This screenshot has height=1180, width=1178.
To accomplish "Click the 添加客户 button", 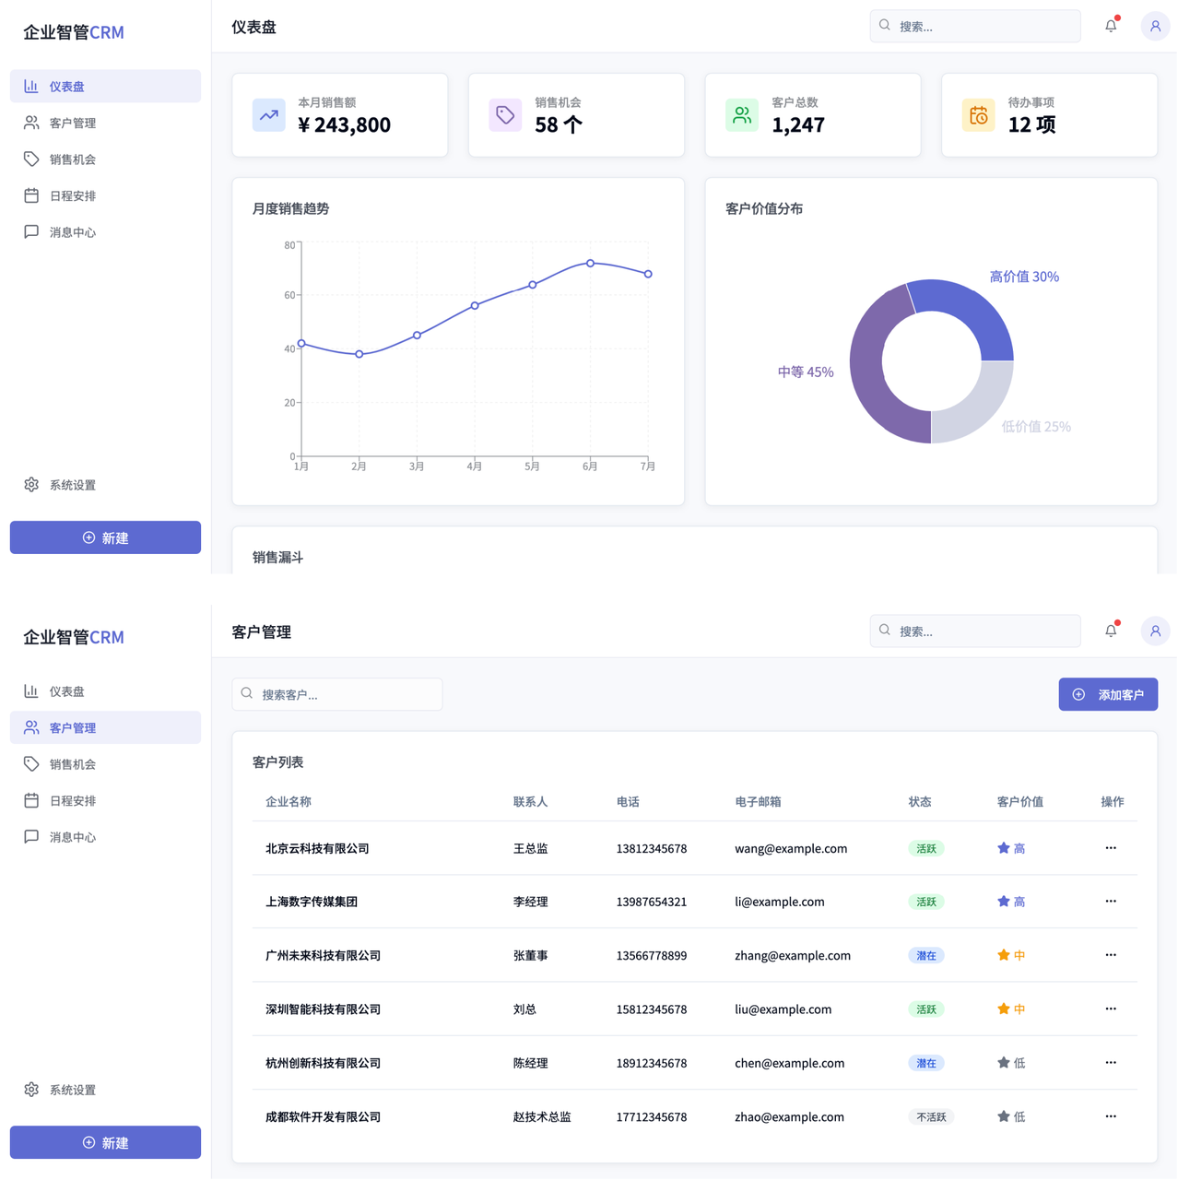I will coord(1108,694).
